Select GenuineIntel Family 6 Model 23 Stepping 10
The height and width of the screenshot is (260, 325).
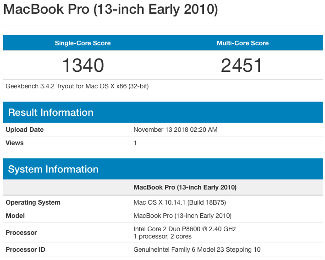pyautogui.click(x=197, y=249)
